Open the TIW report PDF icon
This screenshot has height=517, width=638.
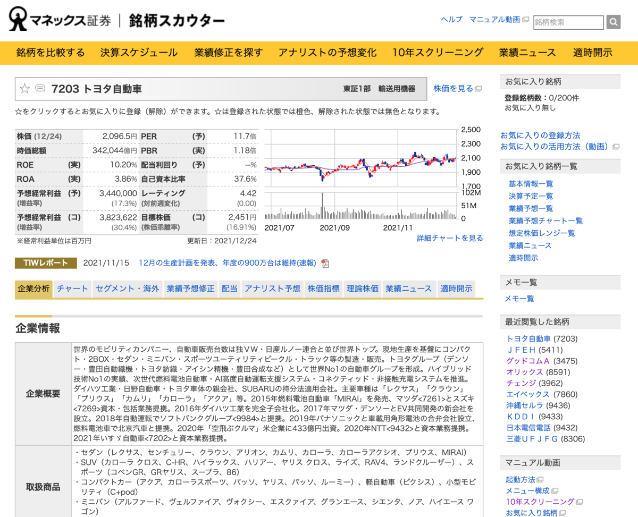[325, 263]
